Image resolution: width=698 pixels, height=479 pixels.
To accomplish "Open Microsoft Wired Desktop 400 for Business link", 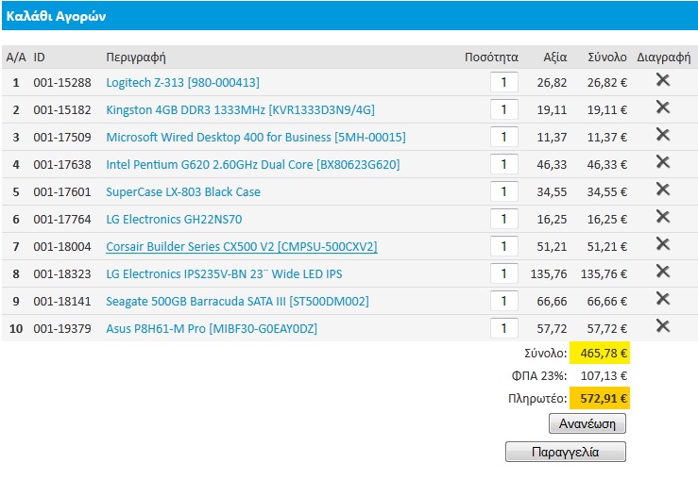I will 256,138.
